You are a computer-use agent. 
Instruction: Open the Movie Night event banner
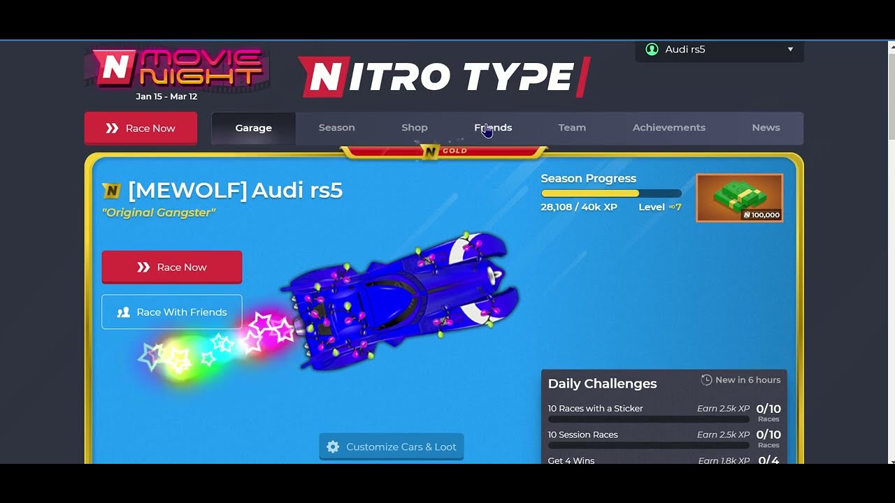(177, 74)
